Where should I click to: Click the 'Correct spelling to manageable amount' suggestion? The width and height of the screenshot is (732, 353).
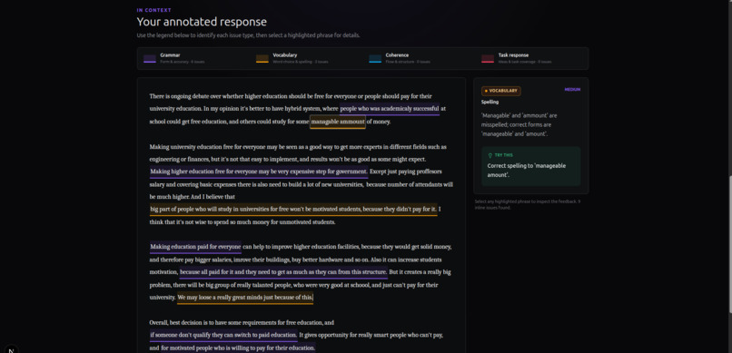coord(527,171)
